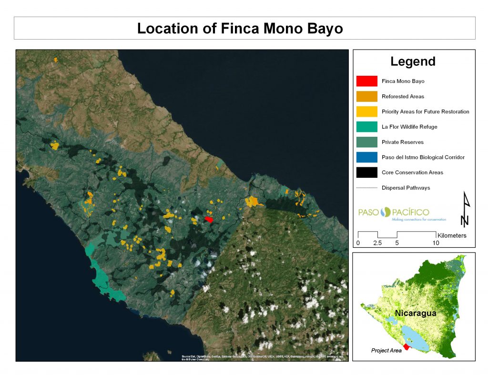Click the 'Nicaragua' label on the inset map
Image resolution: width=488 pixels, height=377 pixels.
(416, 313)
